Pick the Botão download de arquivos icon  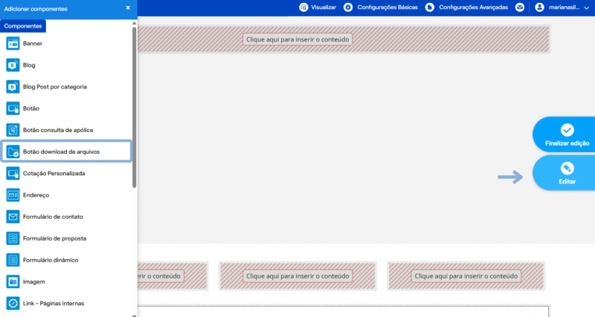[13, 151]
